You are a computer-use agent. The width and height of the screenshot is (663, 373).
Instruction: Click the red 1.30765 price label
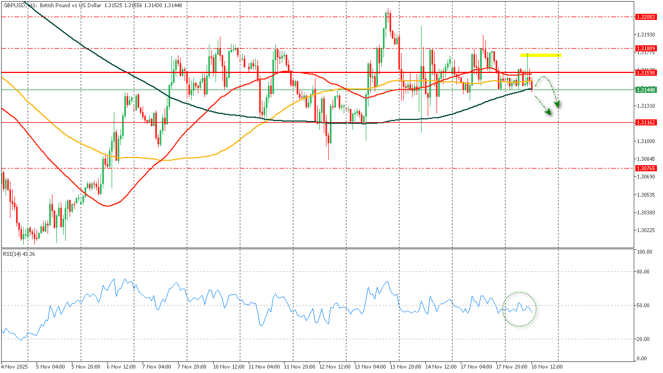645,168
